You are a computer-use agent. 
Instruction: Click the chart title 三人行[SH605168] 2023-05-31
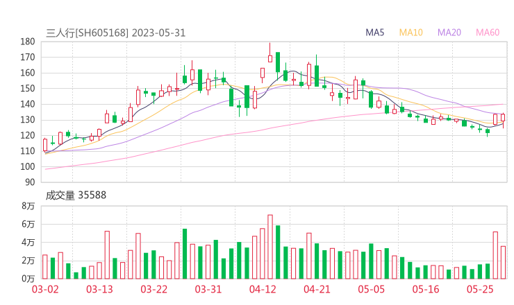[x=116, y=33]
